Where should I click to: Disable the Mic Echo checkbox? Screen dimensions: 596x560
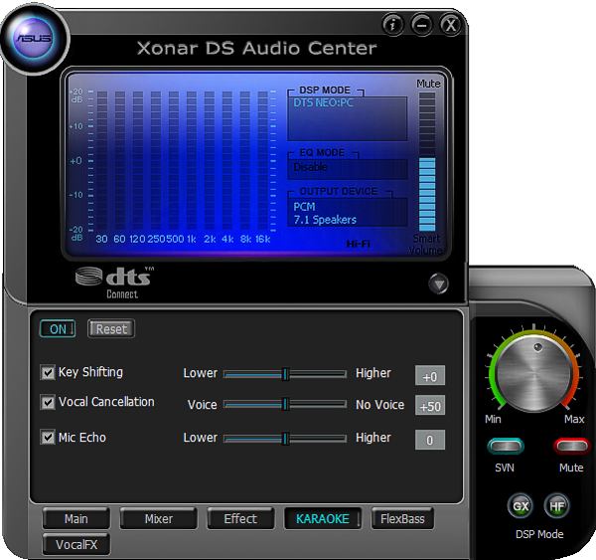click(48, 438)
